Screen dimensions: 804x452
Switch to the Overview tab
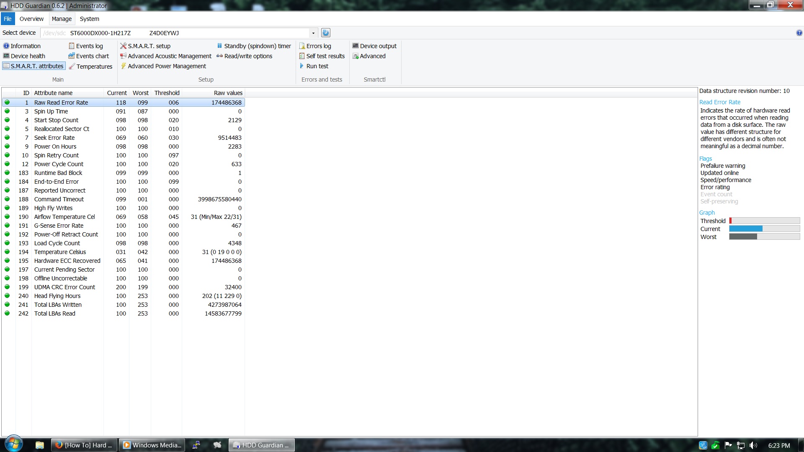click(31, 19)
